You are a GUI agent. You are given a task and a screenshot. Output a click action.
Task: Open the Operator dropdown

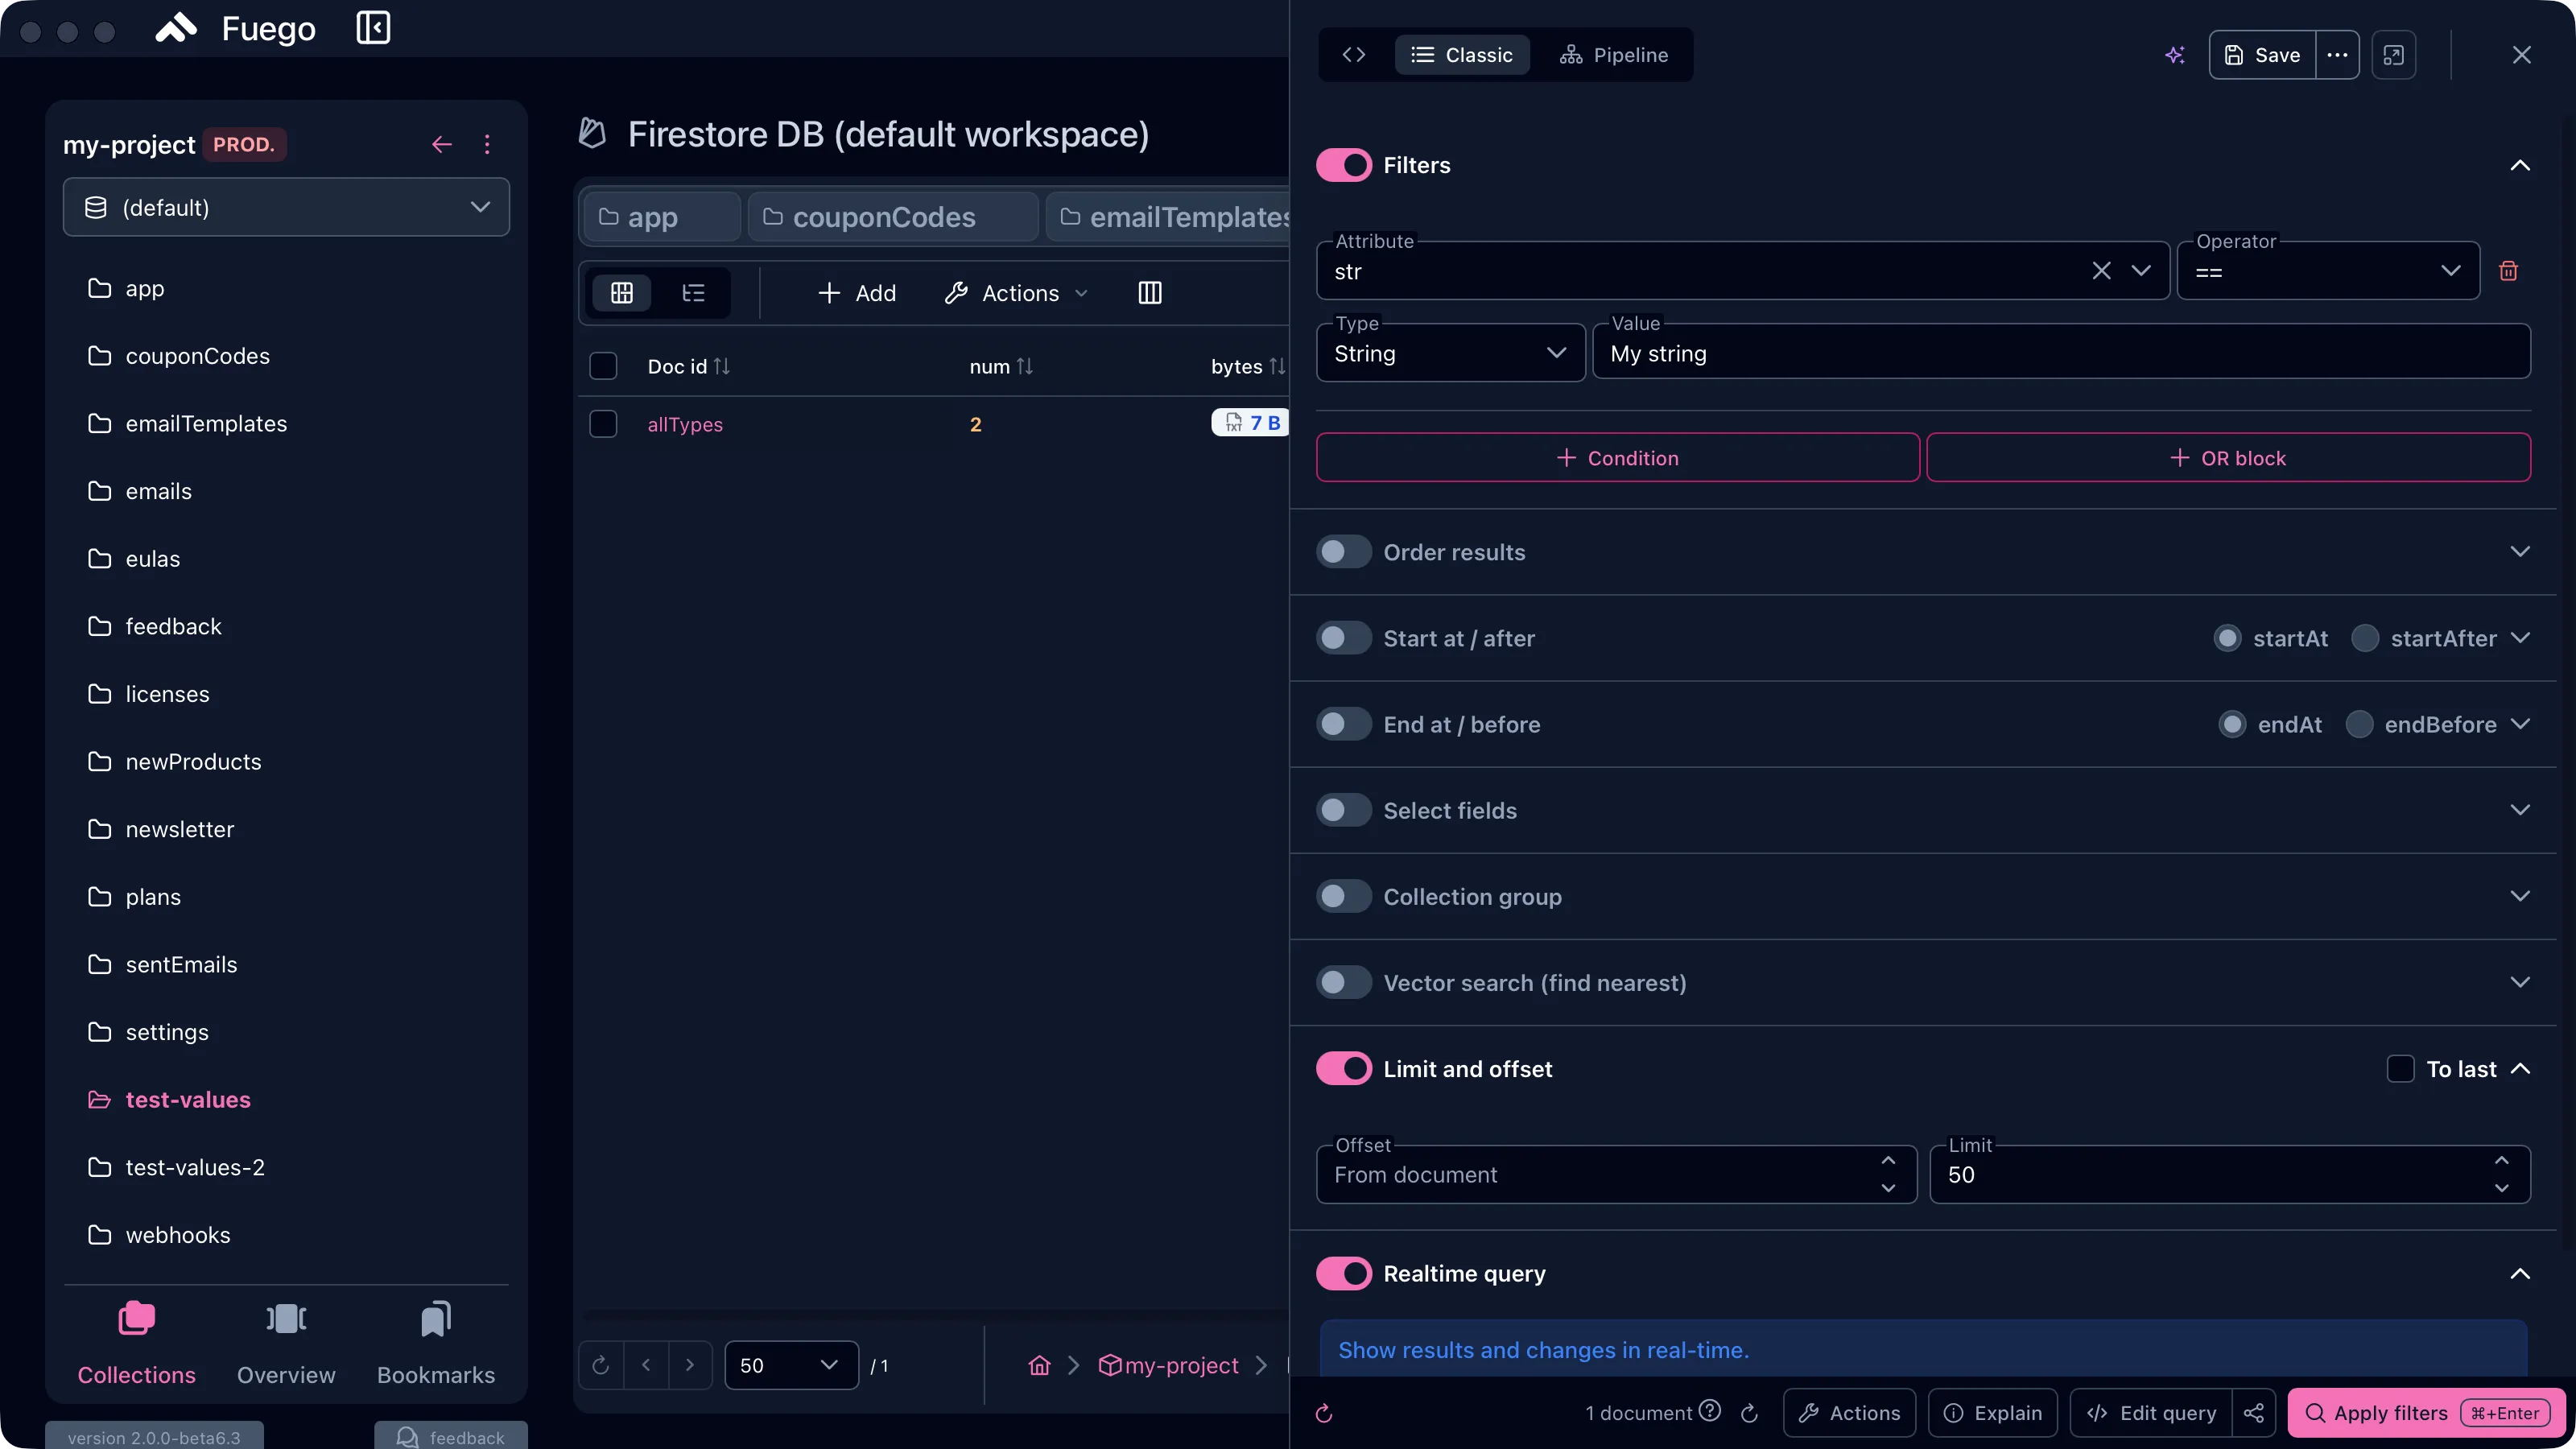pyautogui.click(x=2328, y=271)
